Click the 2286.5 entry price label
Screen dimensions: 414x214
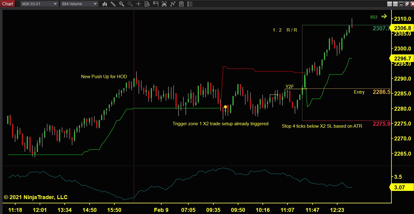tap(381, 92)
